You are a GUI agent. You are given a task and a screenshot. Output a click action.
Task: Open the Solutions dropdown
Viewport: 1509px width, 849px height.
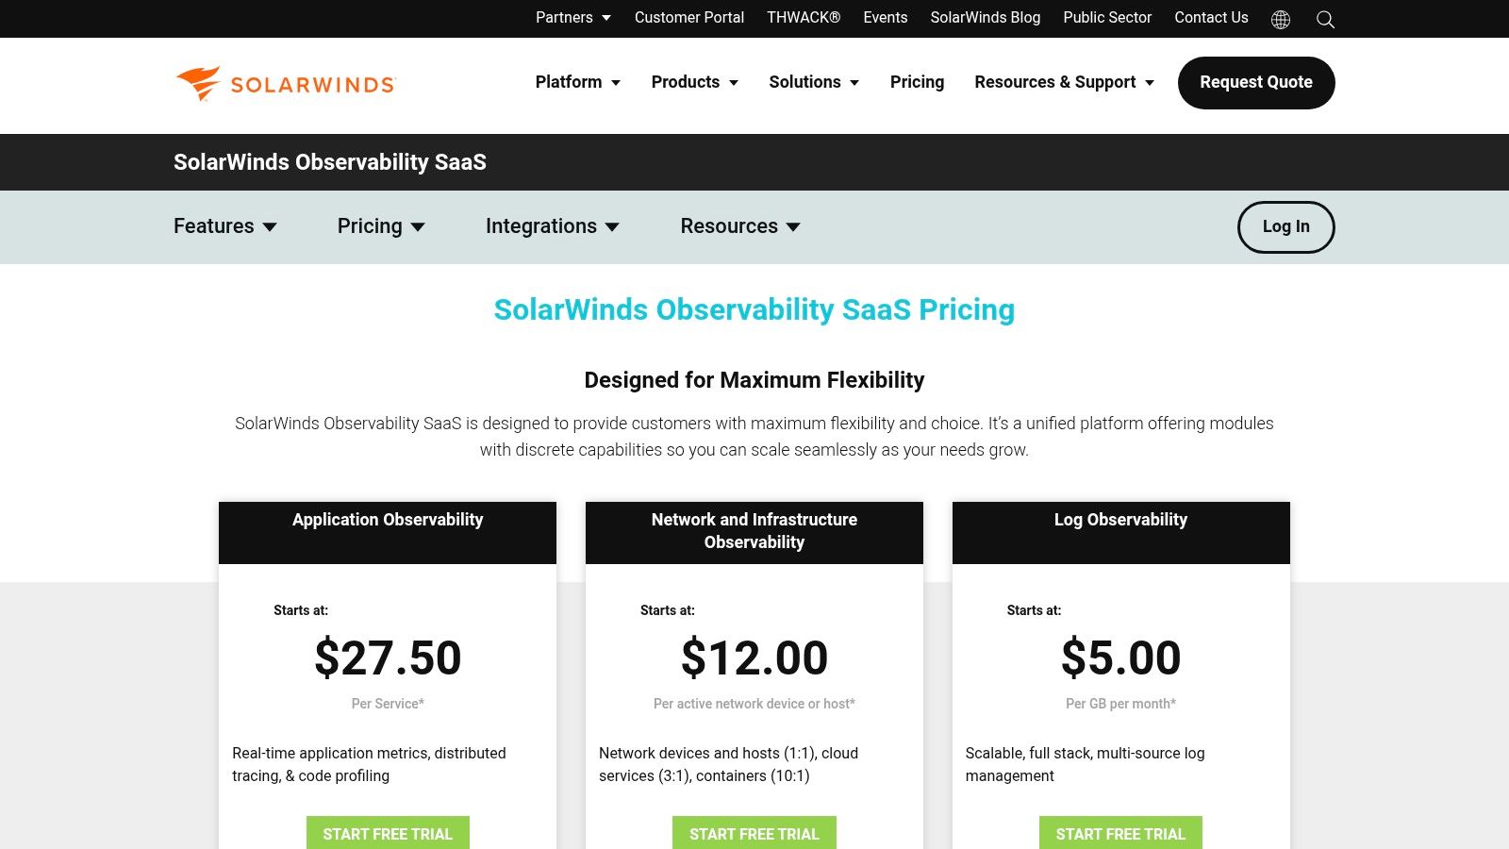point(813,82)
